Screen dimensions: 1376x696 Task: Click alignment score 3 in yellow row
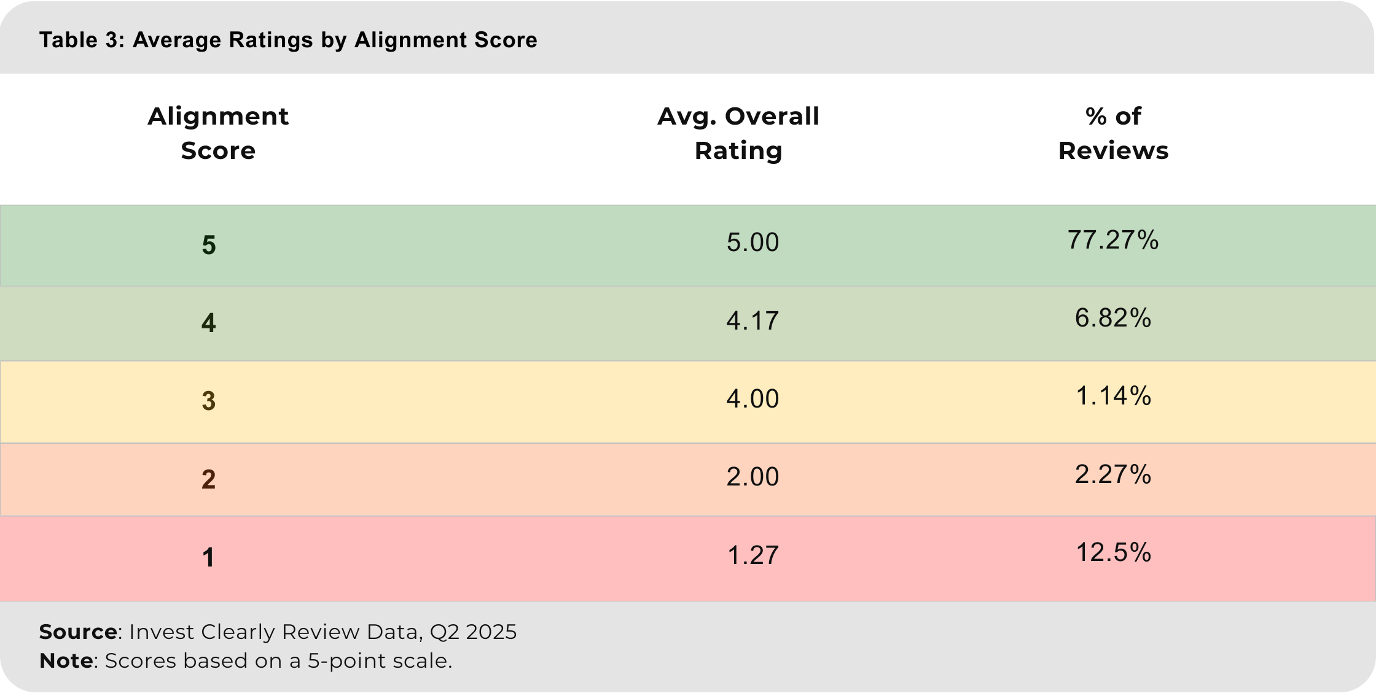(209, 401)
